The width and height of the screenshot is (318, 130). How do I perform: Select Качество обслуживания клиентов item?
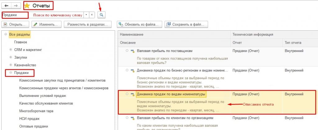pos(46,103)
